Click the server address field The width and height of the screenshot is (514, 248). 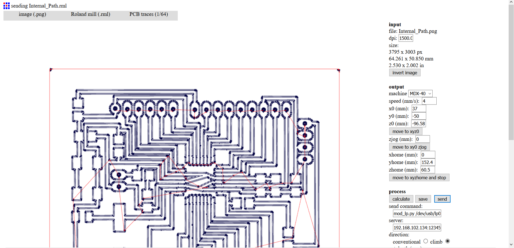click(417, 227)
